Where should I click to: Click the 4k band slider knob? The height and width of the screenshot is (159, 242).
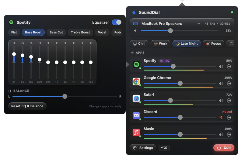(74, 62)
